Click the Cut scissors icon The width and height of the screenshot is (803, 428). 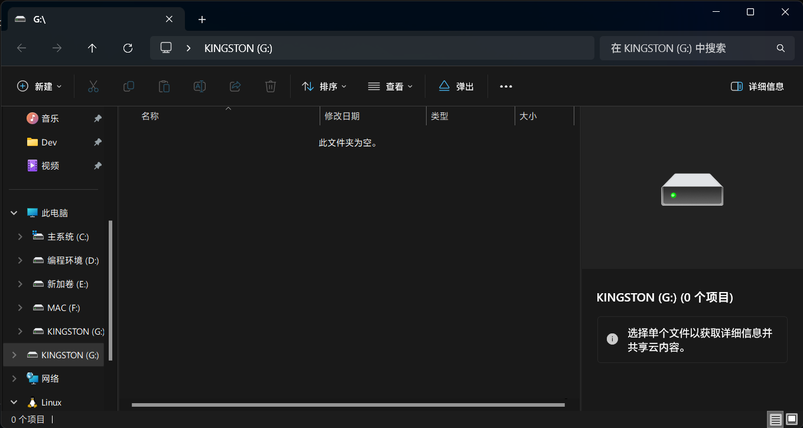[93, 86]
